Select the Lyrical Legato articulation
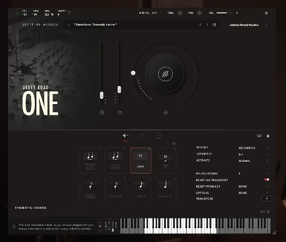This screenshot has width=286, height=242. 115,160
